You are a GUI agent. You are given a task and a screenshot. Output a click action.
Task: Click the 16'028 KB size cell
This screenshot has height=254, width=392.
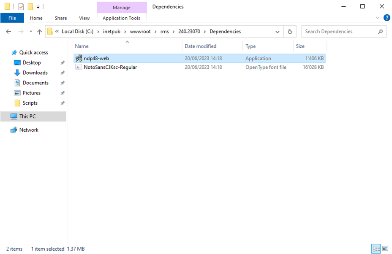click(x=313, y=67)
